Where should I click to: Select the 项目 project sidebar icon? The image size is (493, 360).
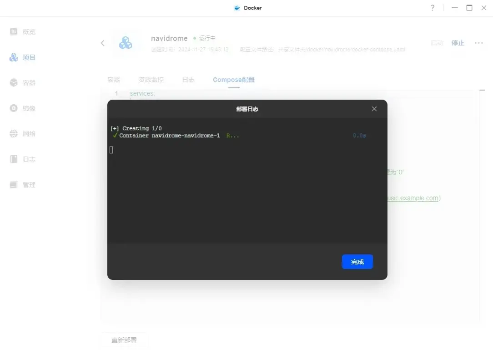coord(14,57)
